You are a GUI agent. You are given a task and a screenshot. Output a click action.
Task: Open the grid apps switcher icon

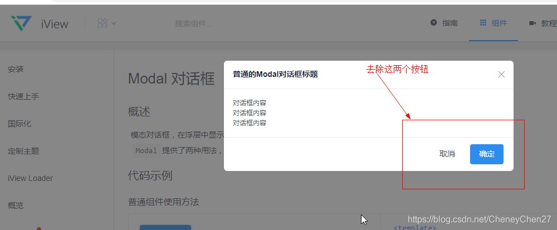102,23
